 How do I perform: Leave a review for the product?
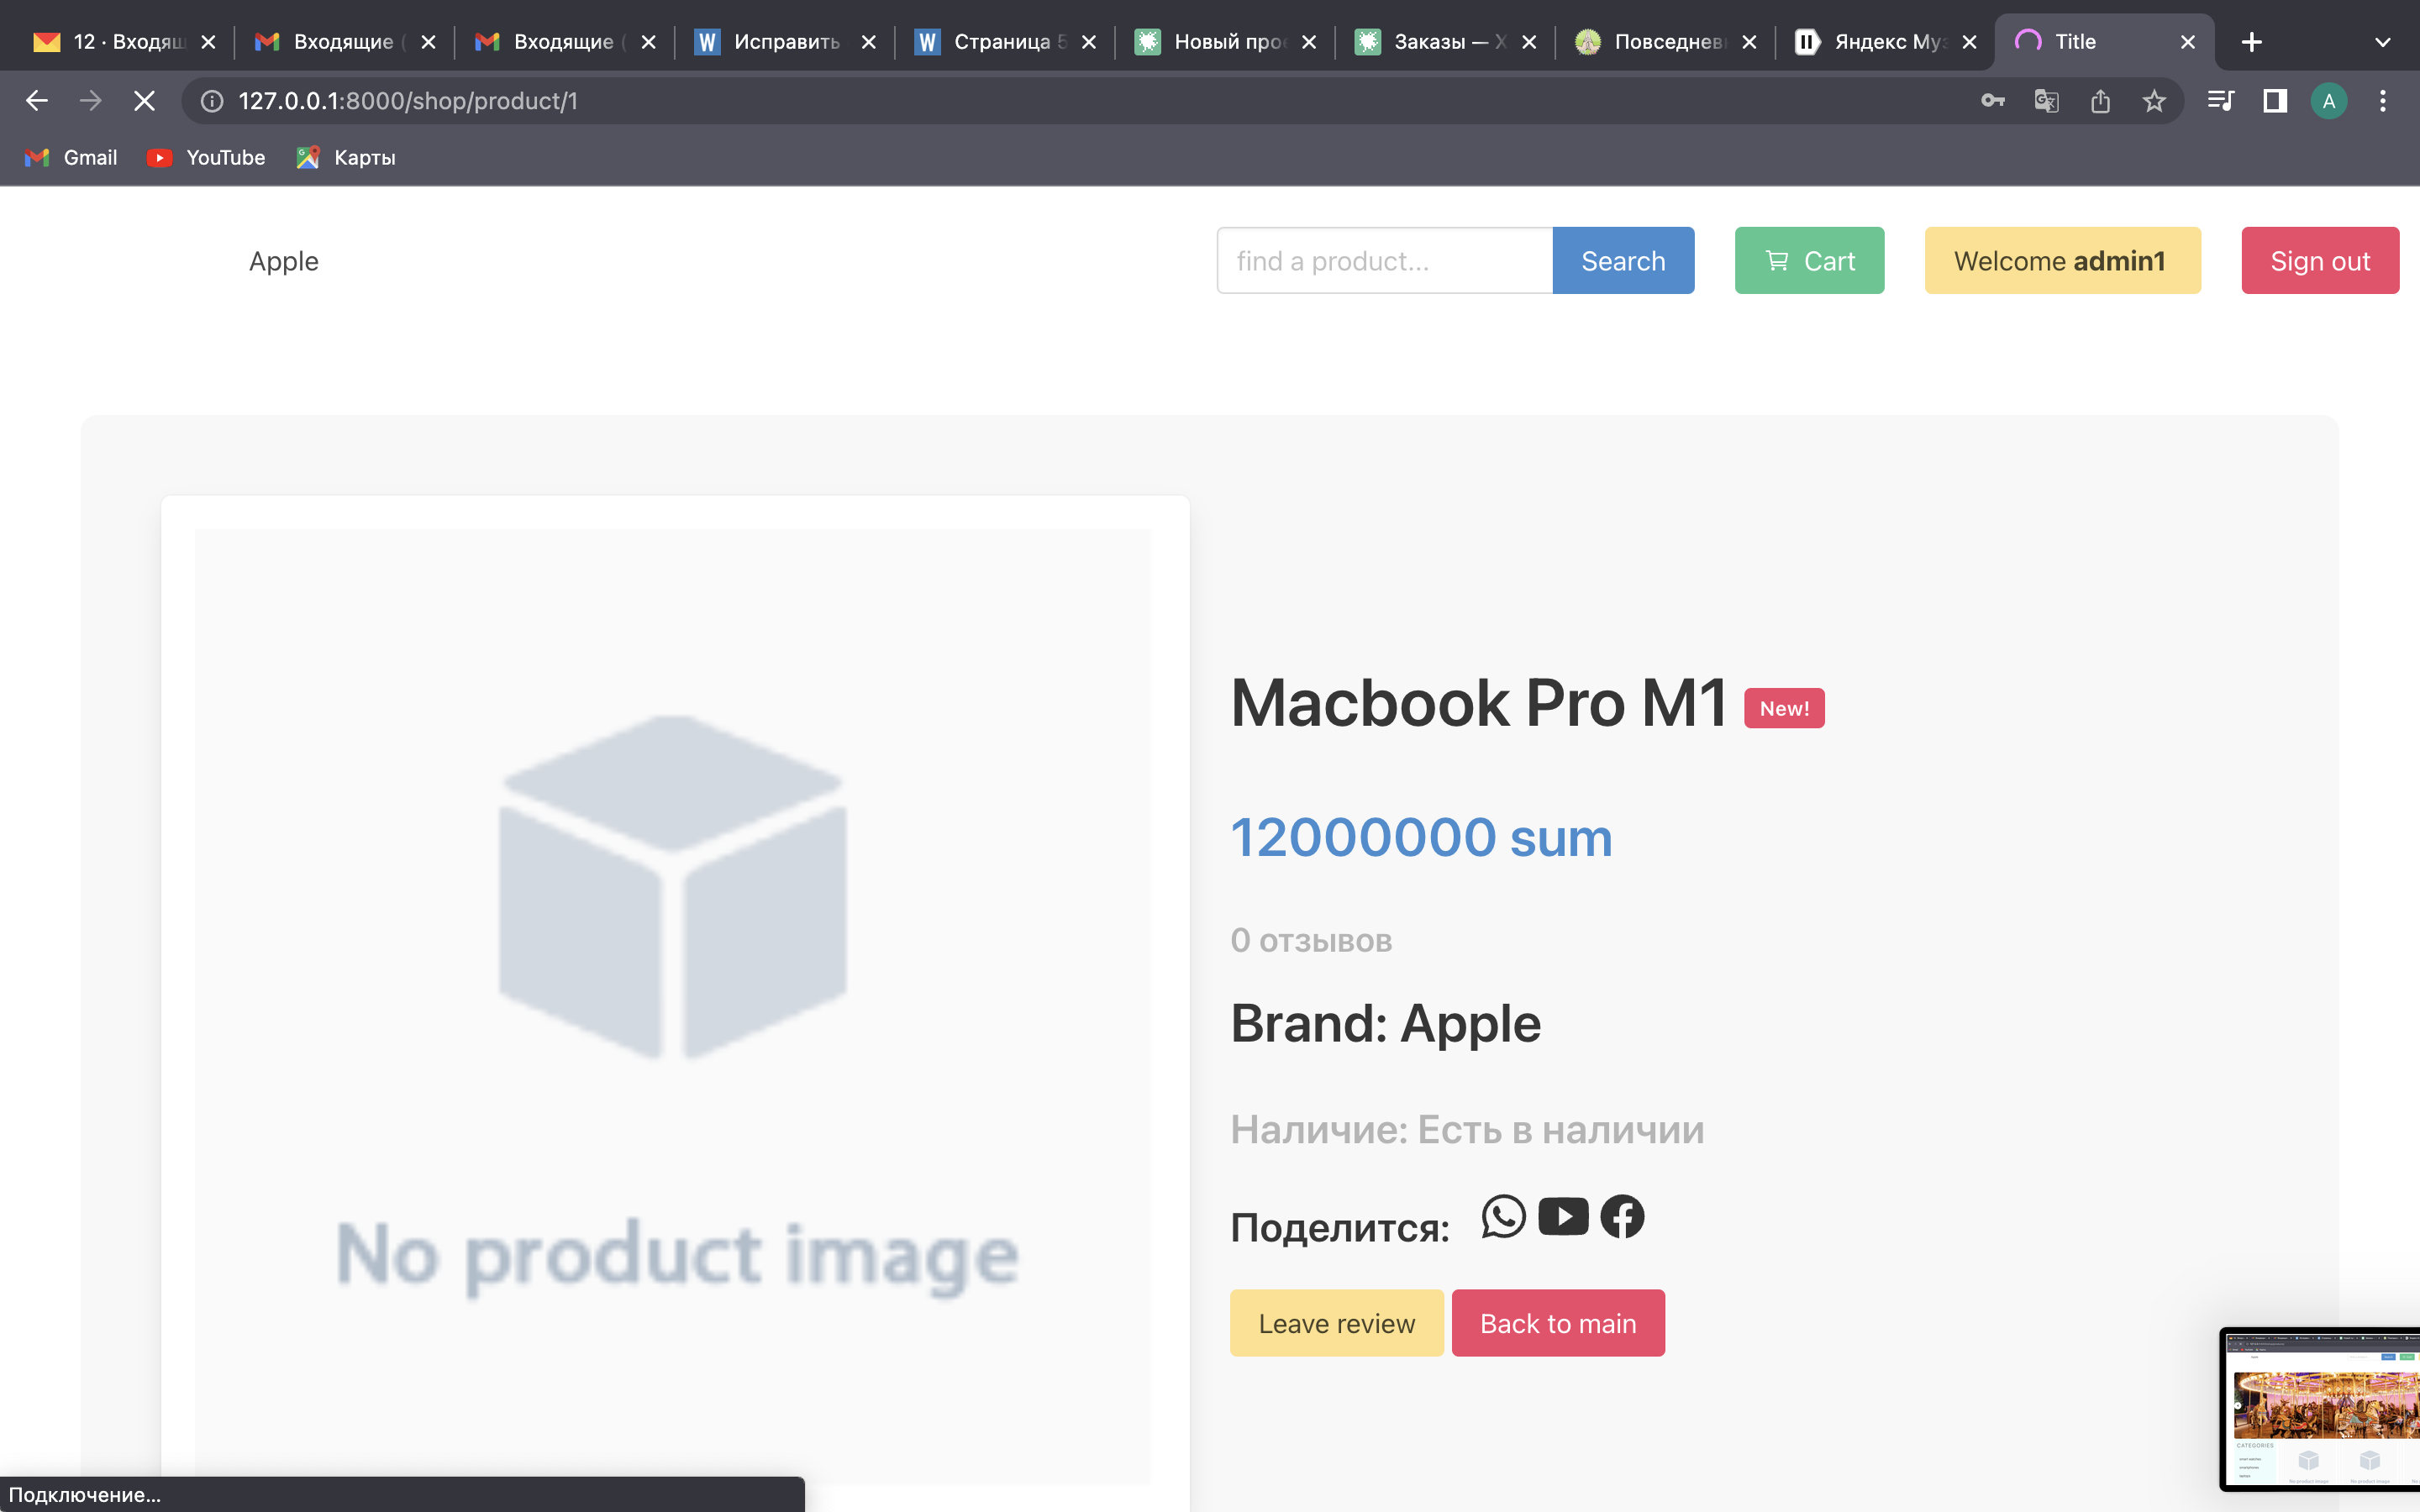click(x=1336, y=1323)
